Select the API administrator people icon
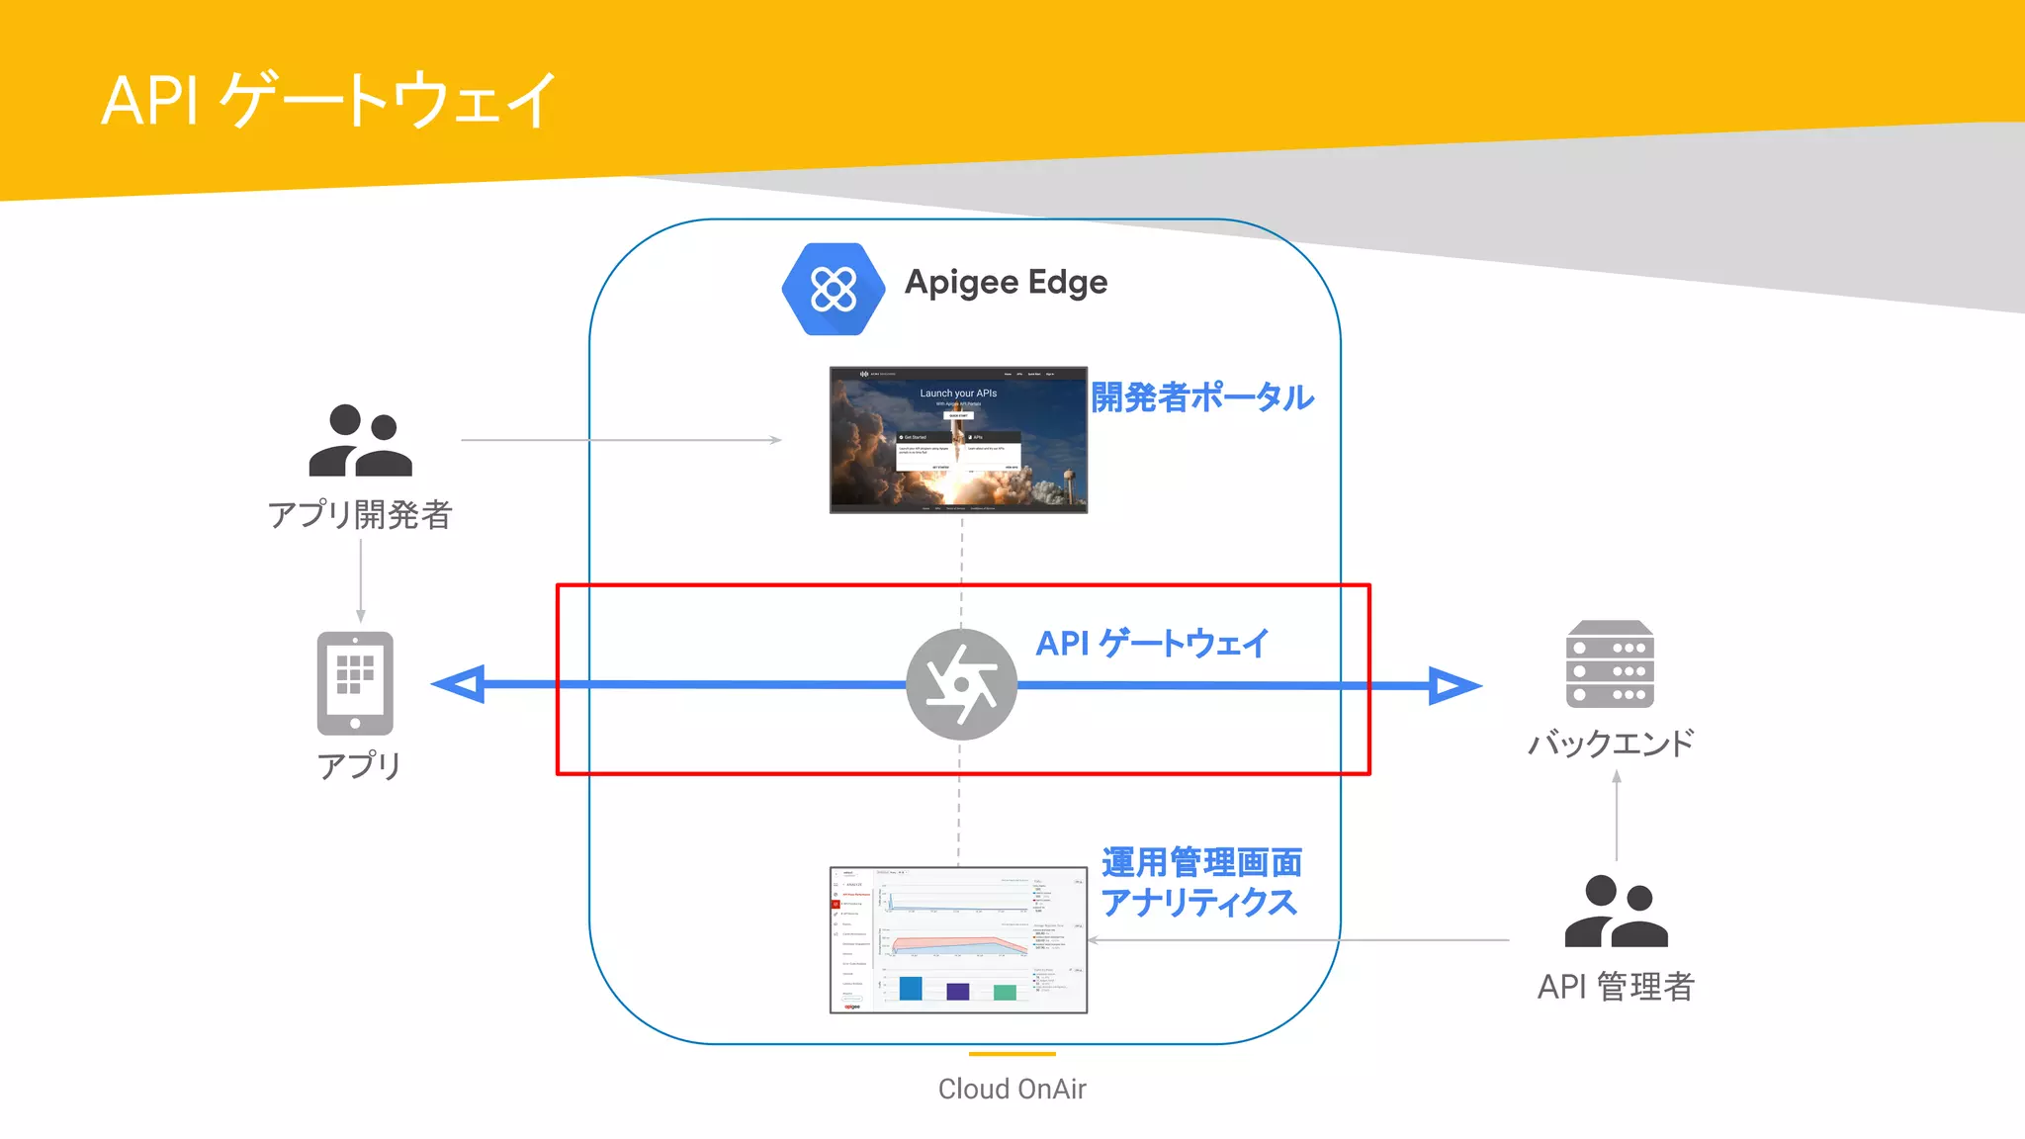Screen dimensions: 2025x1139 click(x=1616, y=912)
